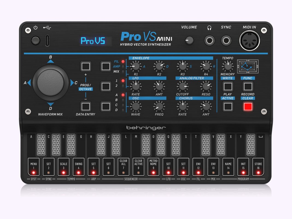Click the INIT 15 program button
Viewport: 292px width, 219px height.
(x=243, y=167)
